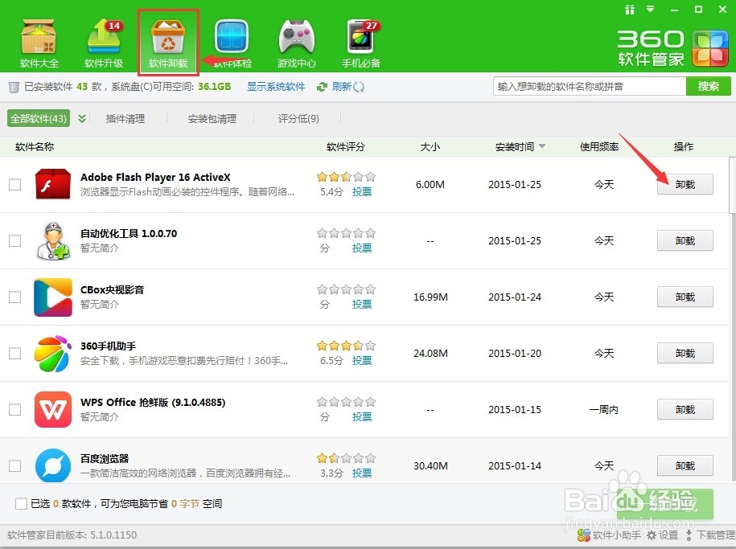Open the 评分低(9) tab
The width and height of the screenshot is (736, 549).
coord(298,118)
